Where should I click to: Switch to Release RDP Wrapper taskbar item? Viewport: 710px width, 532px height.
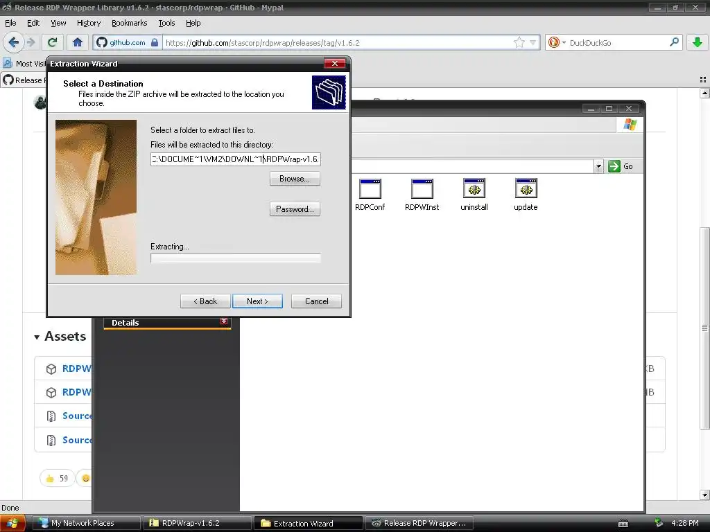click(x=419, y=524)
